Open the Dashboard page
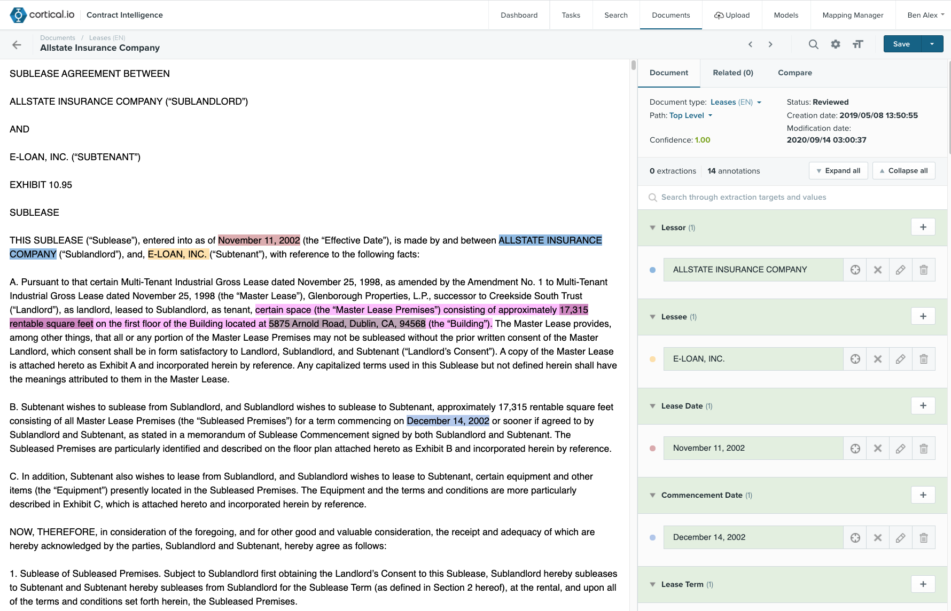The image size is (951, 611). coord(519,15)
